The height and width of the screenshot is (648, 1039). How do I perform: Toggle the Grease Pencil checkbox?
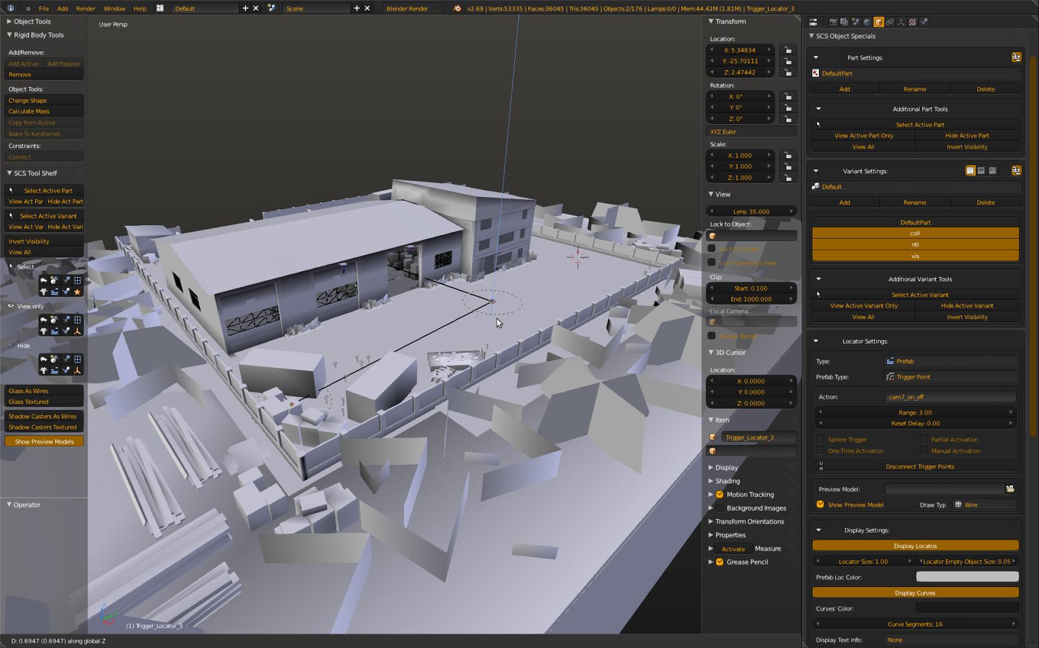coord(720,562)
